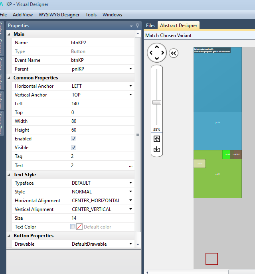Open Parent dropdown showing pnlKP

130,69
